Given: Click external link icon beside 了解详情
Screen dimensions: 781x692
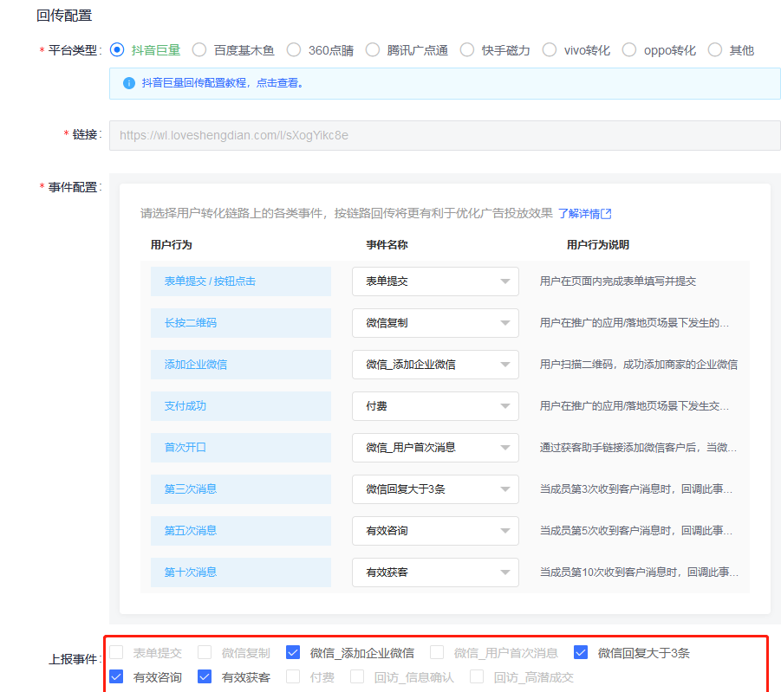Looking at the screenshot, I should [x=607, y=214].
